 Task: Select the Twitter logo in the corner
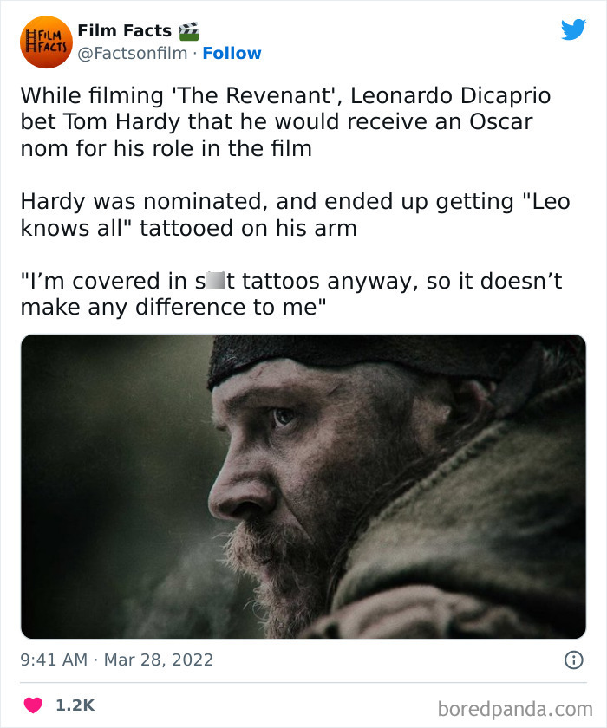[574, 29]
